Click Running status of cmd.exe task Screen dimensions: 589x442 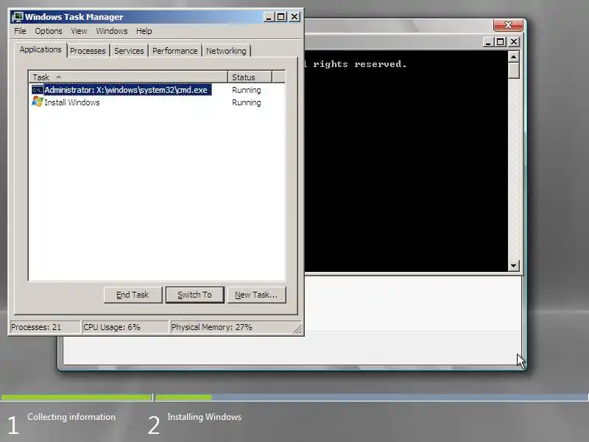[246, 90]
